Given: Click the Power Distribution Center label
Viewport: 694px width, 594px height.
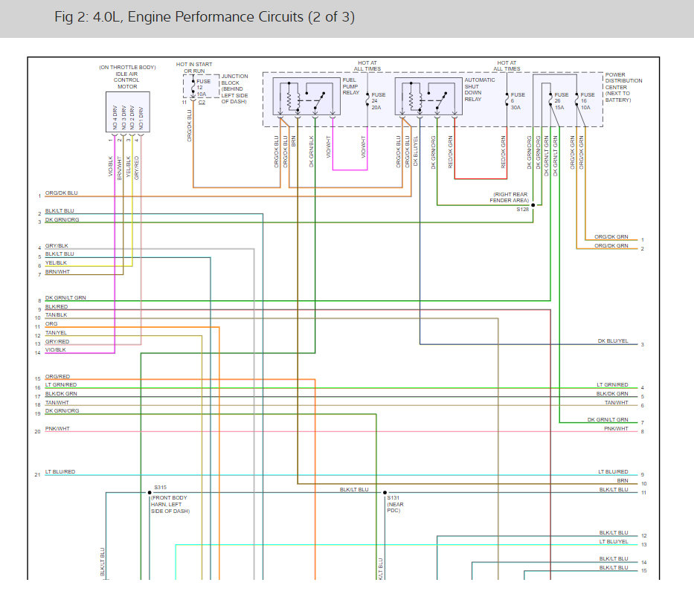Looking at the screenshot, I should click(x=623, y=87).
